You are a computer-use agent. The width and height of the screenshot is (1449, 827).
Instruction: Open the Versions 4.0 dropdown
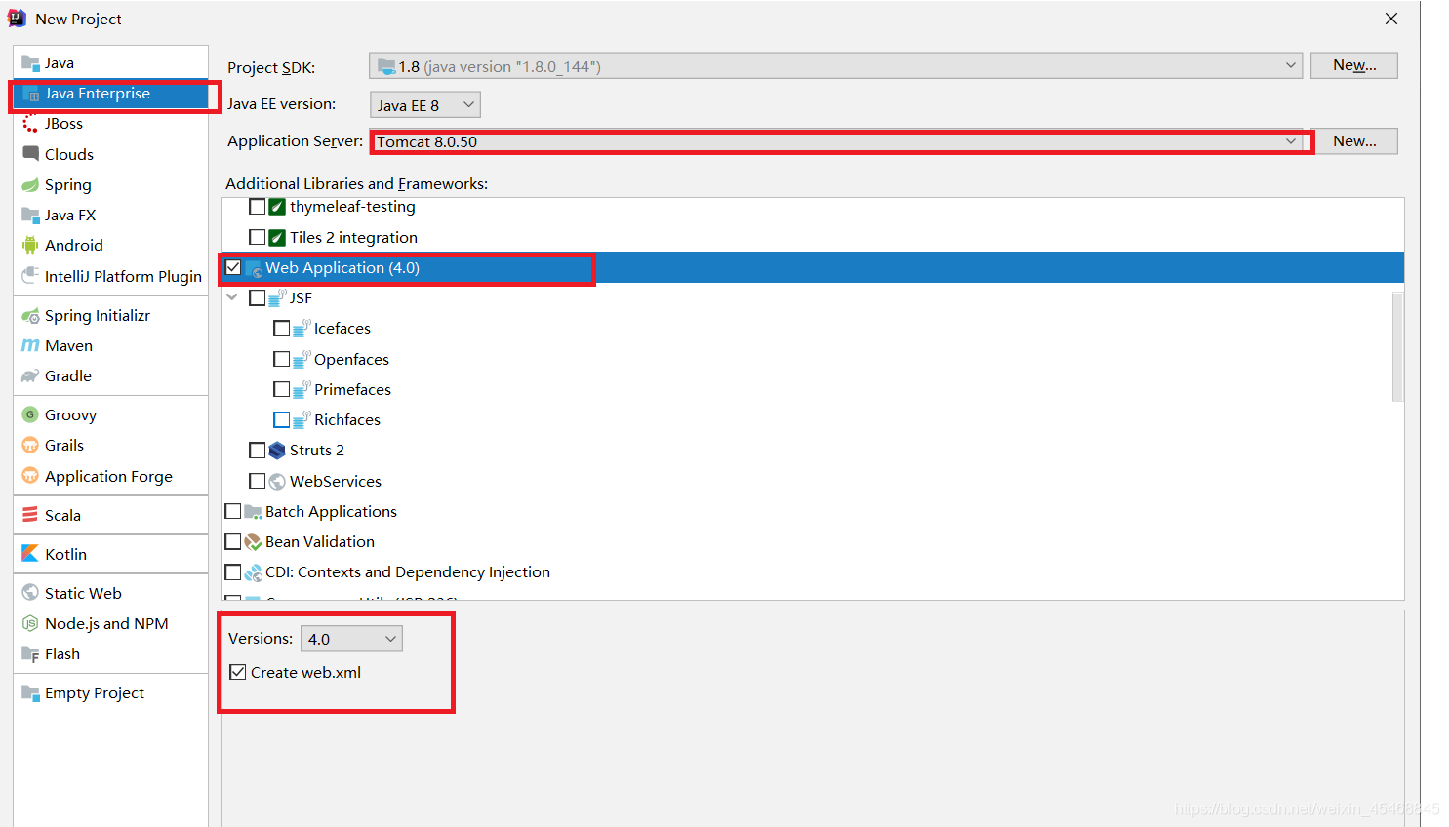tap(351, 639)
